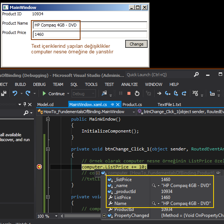Click the Product Name text field

pyautogui.click(x=90, y=25)
